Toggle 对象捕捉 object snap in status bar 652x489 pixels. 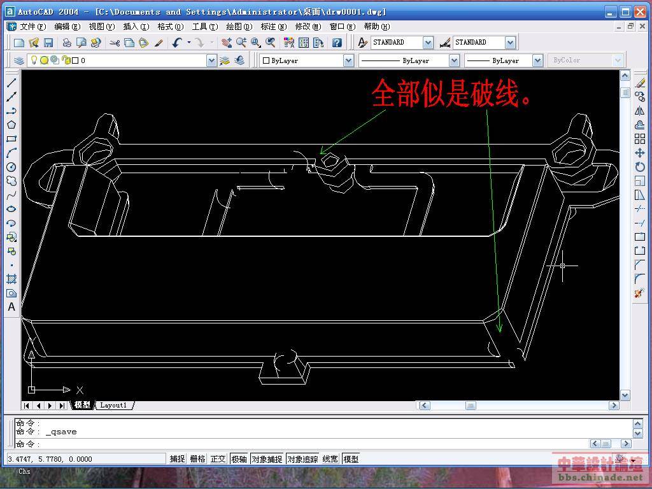coord(267,458)
